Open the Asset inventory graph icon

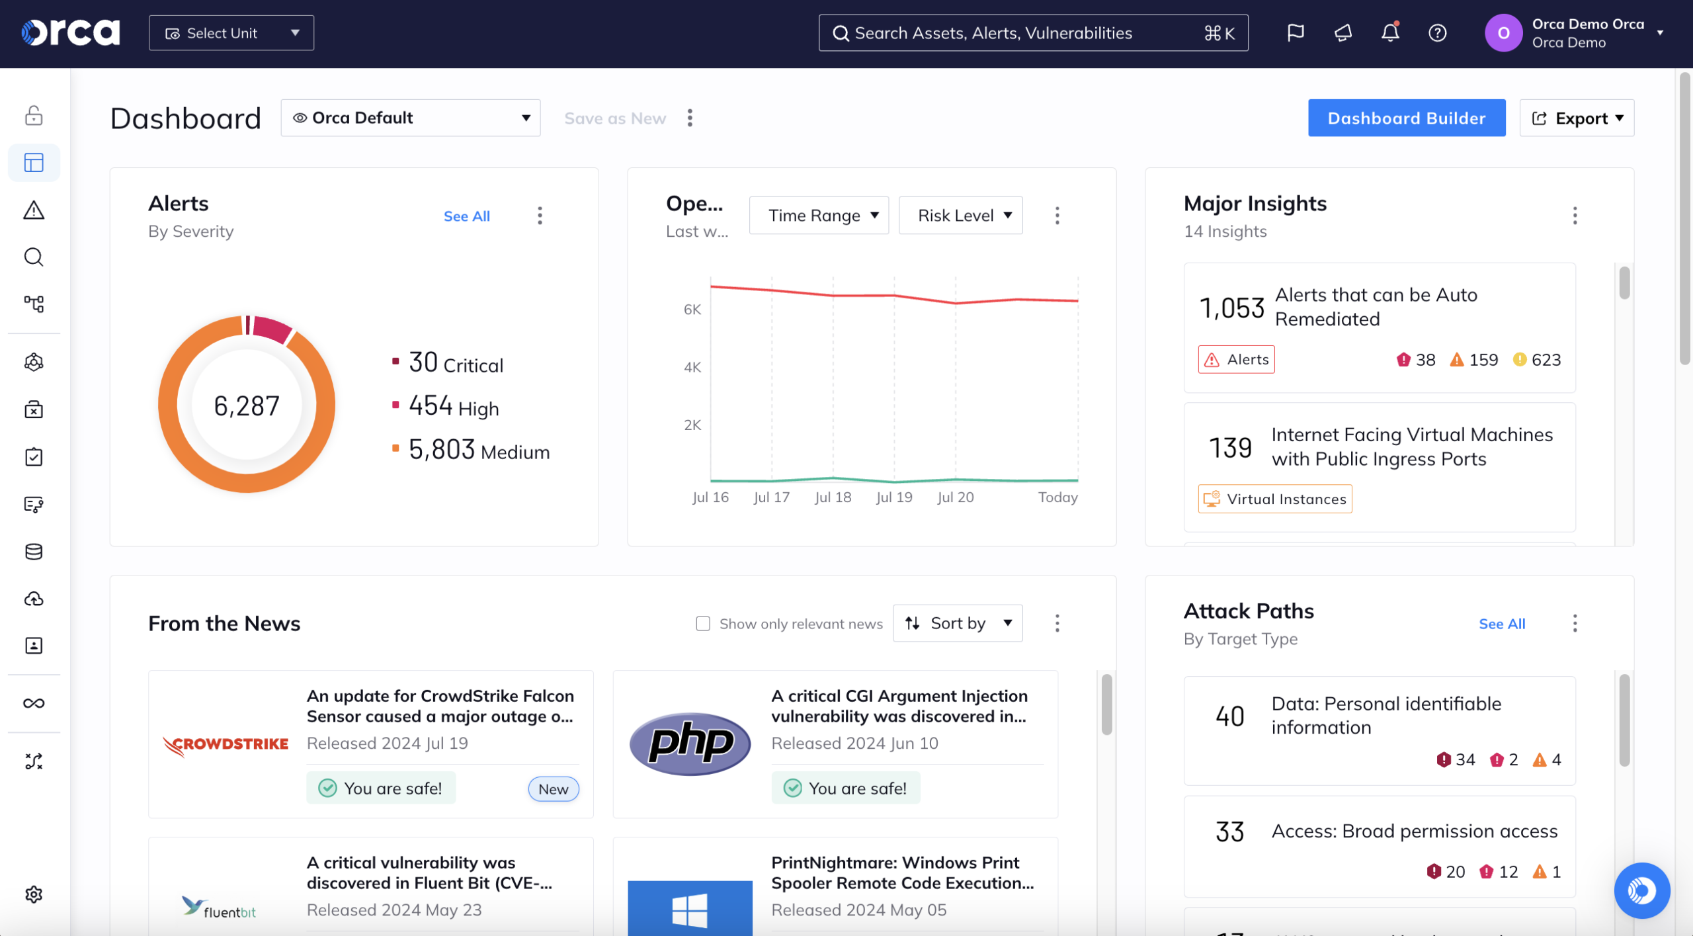33,304
